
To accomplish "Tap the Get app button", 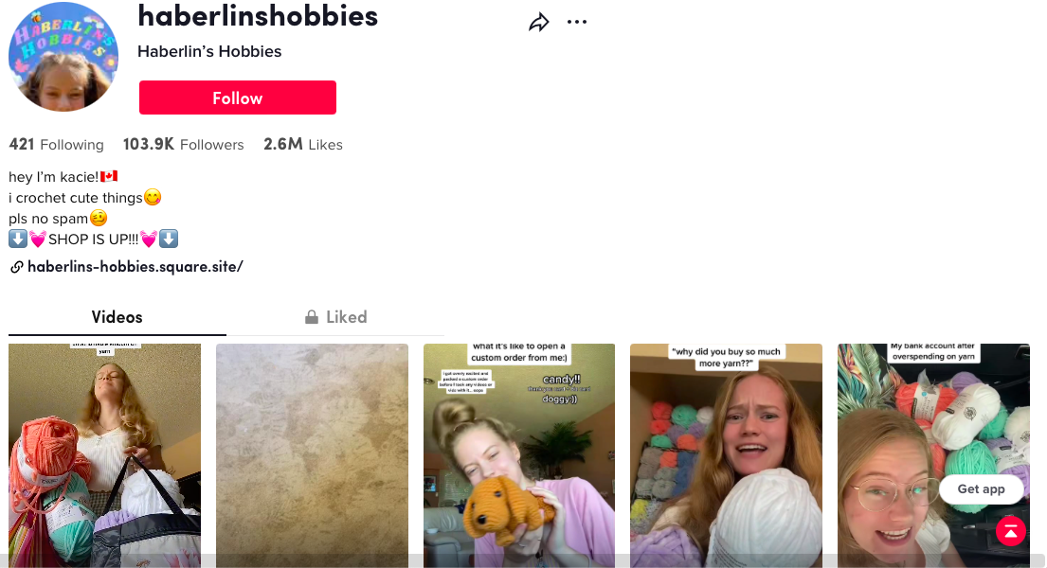I will [981, 489].
